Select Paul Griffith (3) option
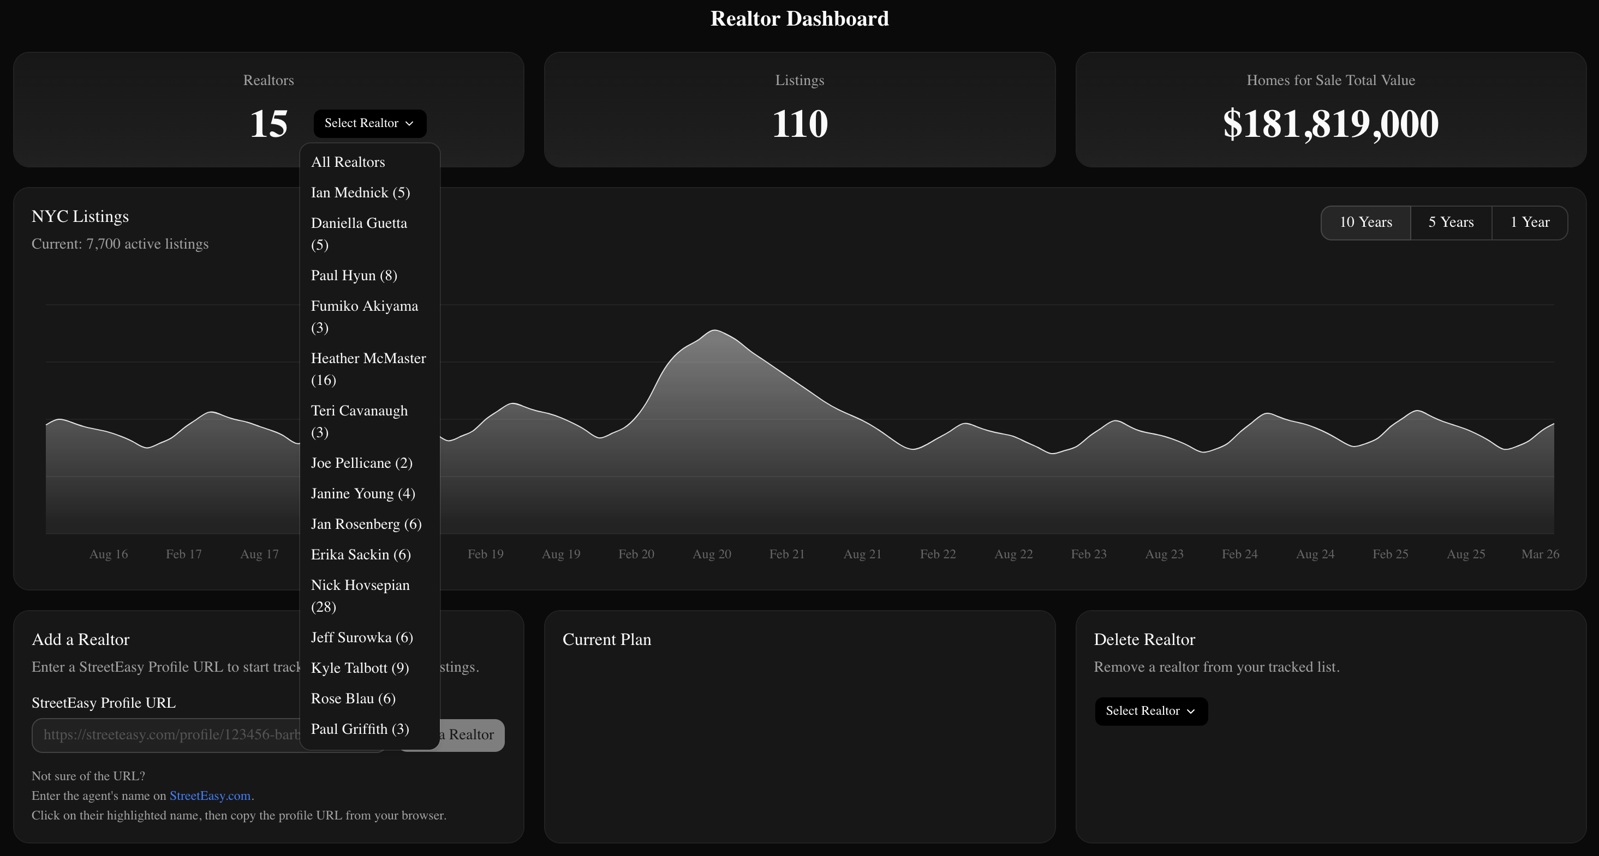The width and height of the screenshot is (1599, 856). click(x=370, y=729)
